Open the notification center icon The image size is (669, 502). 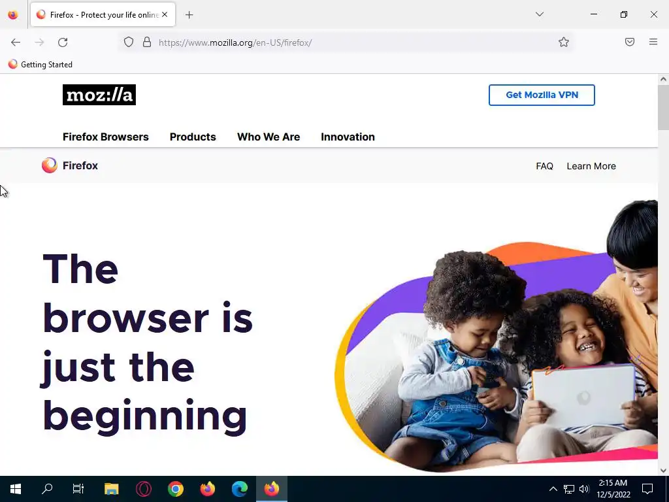(x=647, y=489)
